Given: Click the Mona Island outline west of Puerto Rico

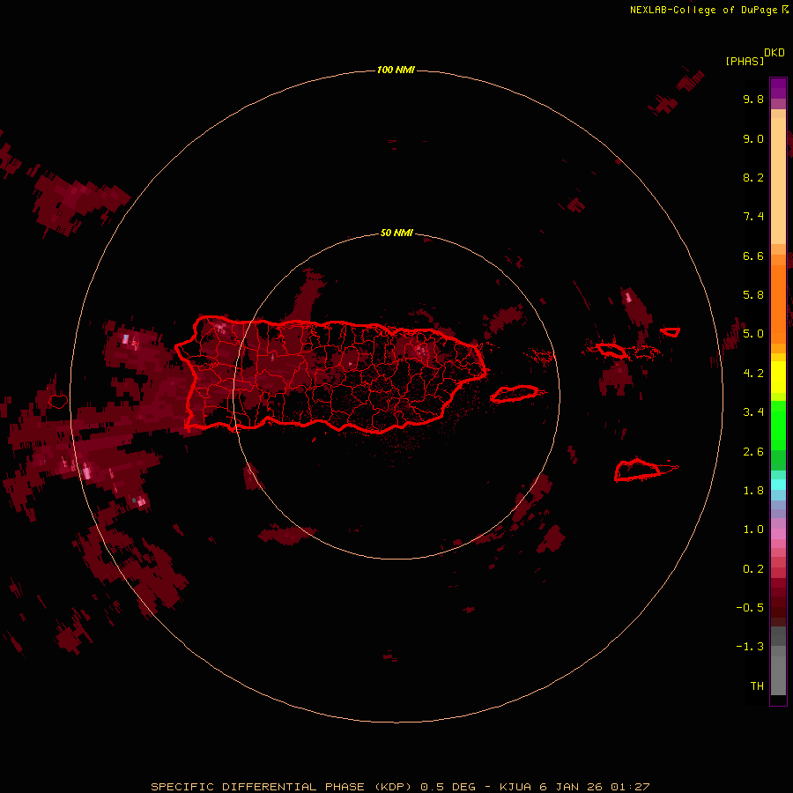Looking at the screenshot, I should tap(58, 402).
